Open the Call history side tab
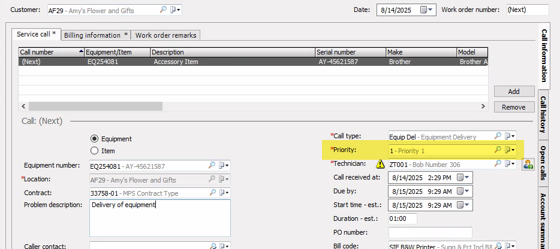560x249 pixels. pos(543,114)
